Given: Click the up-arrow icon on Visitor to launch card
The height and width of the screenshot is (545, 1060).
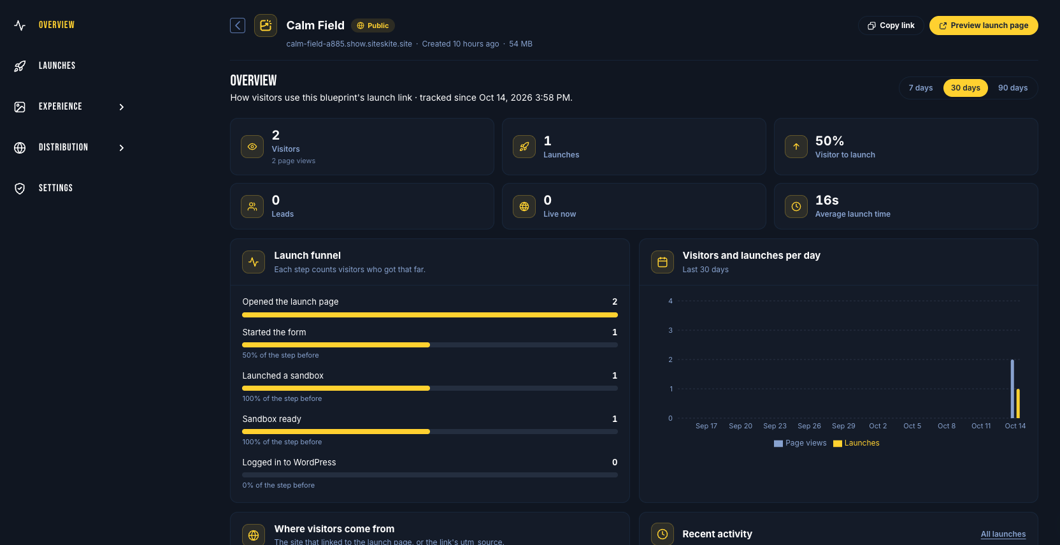Looking at the screenshot, I should pyautogui.click(x=796, y=147).
